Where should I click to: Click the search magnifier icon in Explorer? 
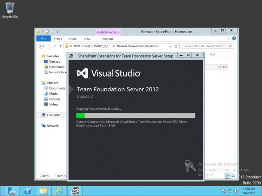[x=230, y=46]
